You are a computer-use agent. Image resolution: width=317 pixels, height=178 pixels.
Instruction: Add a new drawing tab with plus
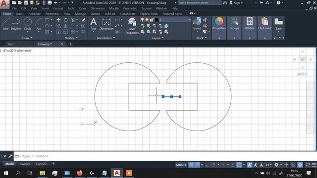click(x=70, y=44)
